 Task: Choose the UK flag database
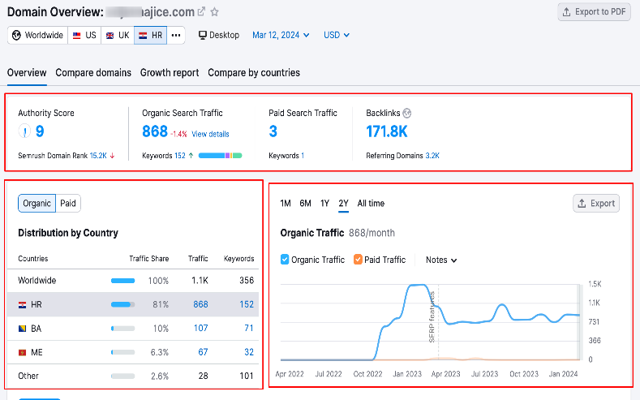point(118,35)
